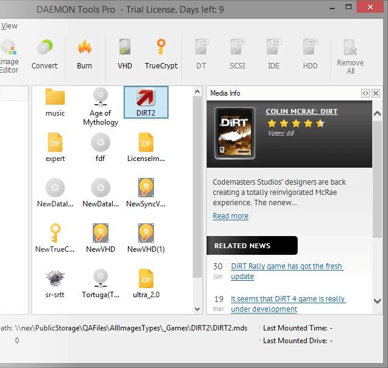
Task: Click the DIRT2.mds file path text
Action: 131,328
